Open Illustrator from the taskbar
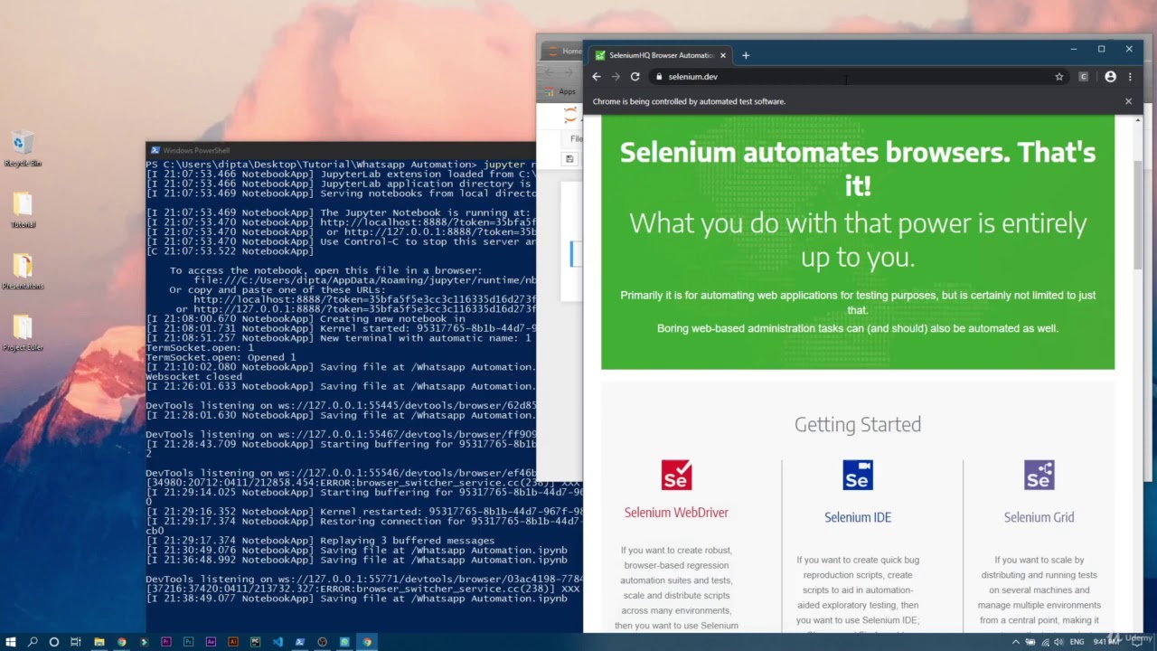 pyautogui.click(x=233, y=642)
